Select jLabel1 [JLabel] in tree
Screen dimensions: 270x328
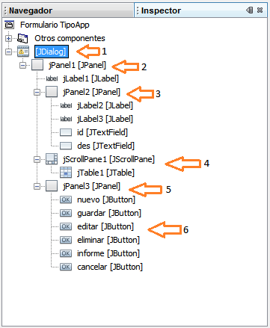pos(91,78)
